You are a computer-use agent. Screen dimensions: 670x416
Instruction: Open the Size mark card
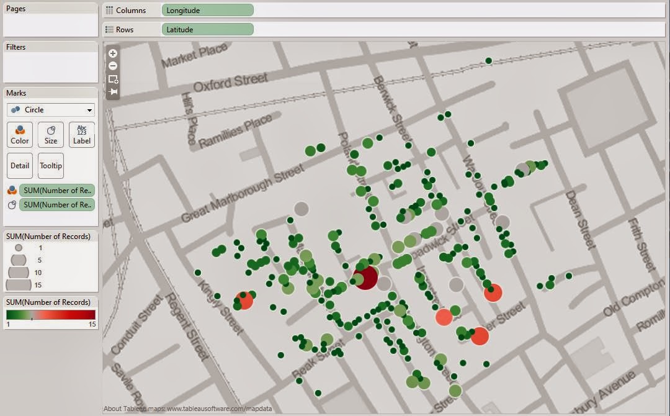click(x=51, y=135)
